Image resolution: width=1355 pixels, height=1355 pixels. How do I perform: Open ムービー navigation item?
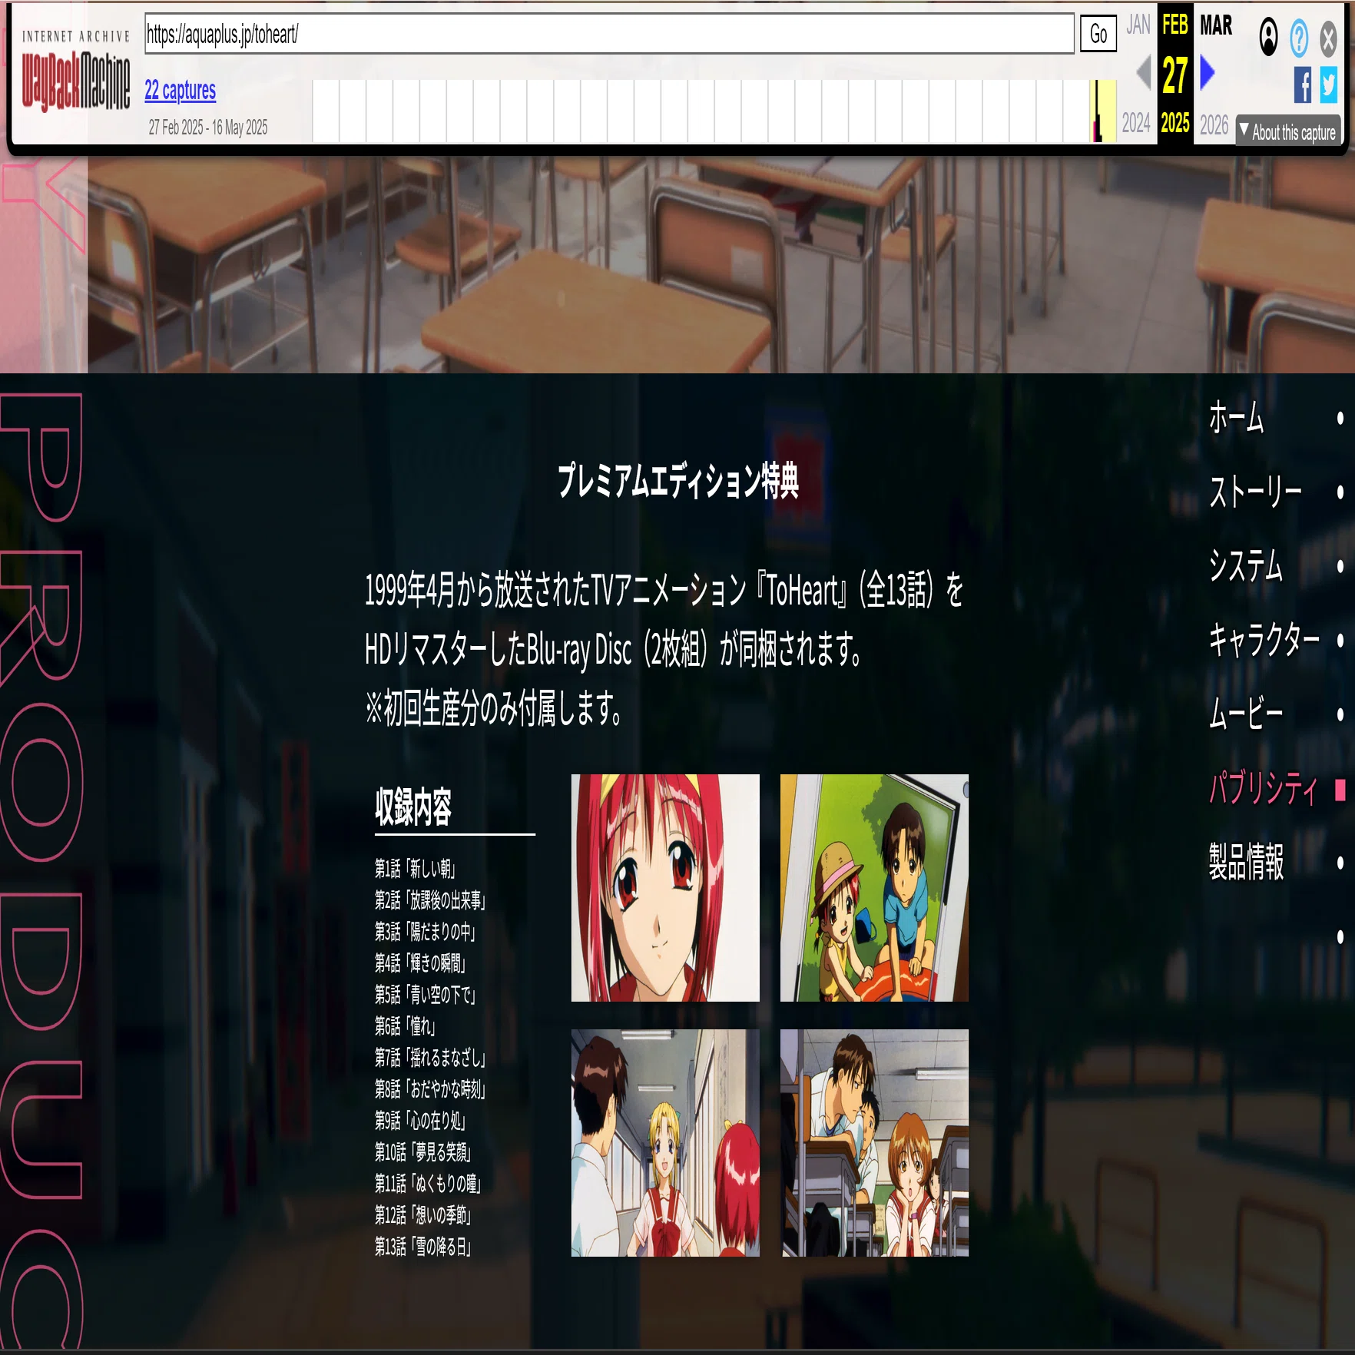point(1245,714)
